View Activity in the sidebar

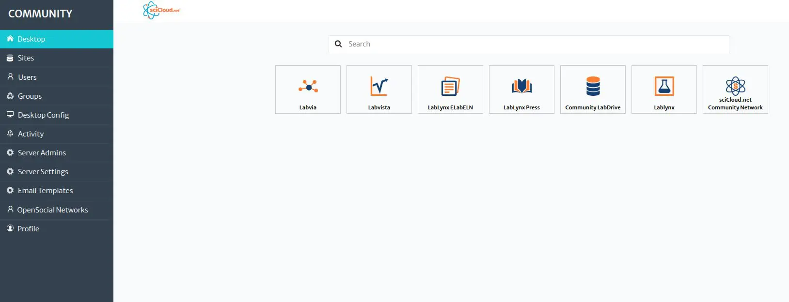(x=57, y=134)
